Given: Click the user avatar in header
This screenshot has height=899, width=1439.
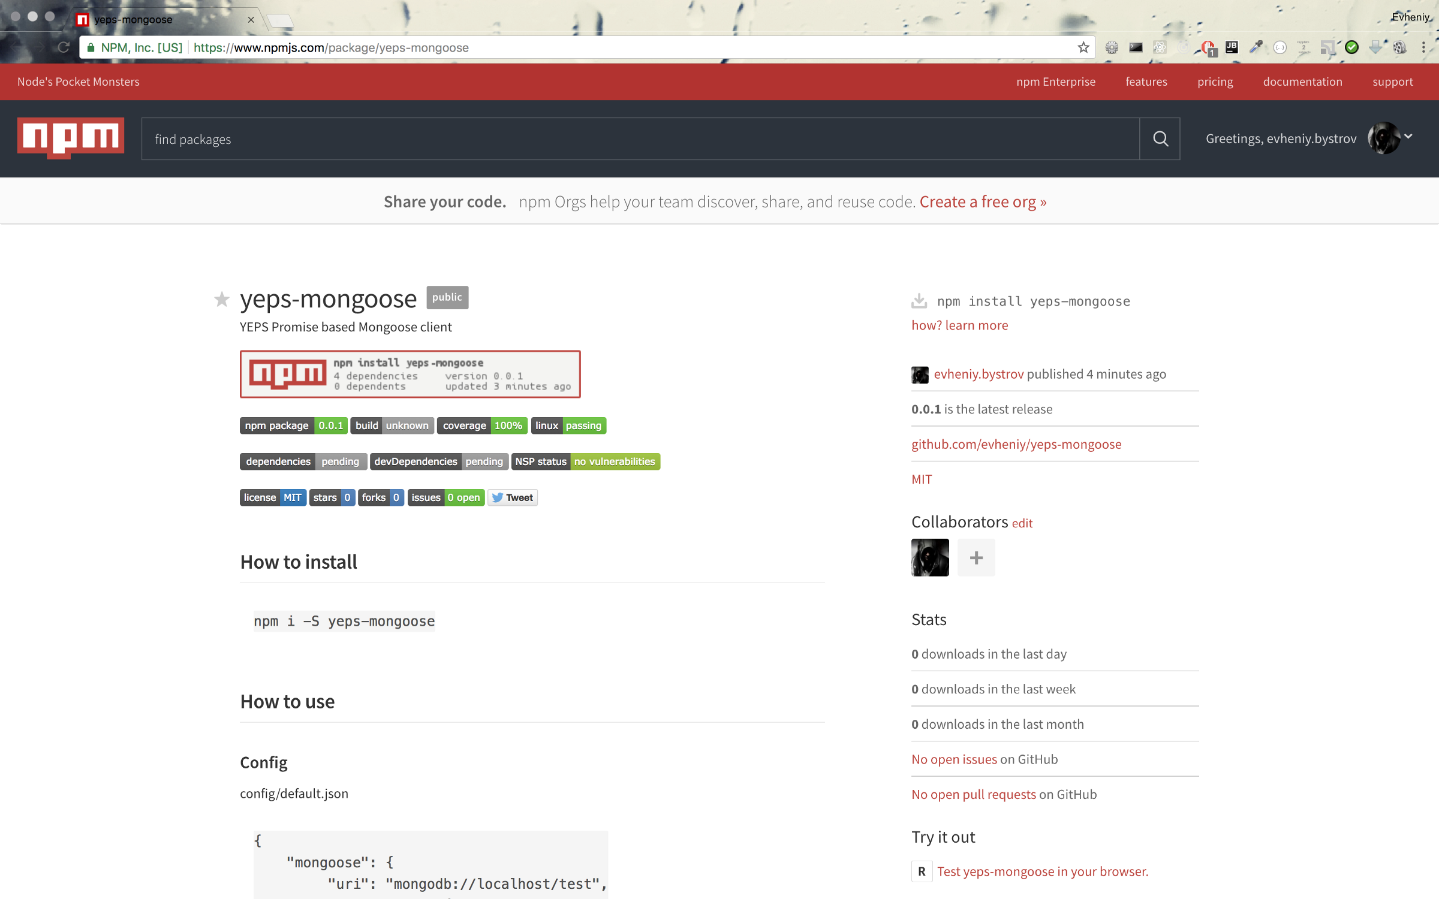Looking at the screenshot, I should pos(1384,138).
